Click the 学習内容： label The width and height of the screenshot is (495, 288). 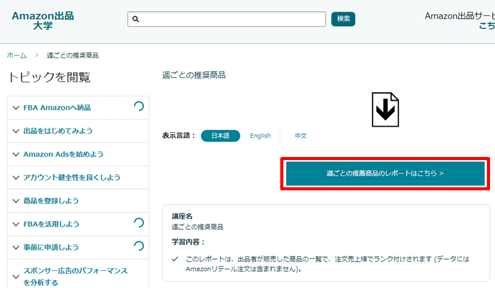tap(189, 242)
